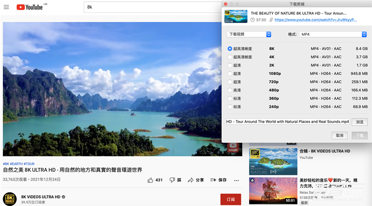Click the subscribe watermark on the video
This screenshot has width=372, height=206.
click(233, 147)
